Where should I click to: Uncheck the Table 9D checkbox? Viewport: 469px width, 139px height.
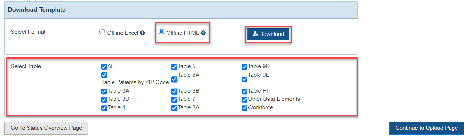coord(244,67)
